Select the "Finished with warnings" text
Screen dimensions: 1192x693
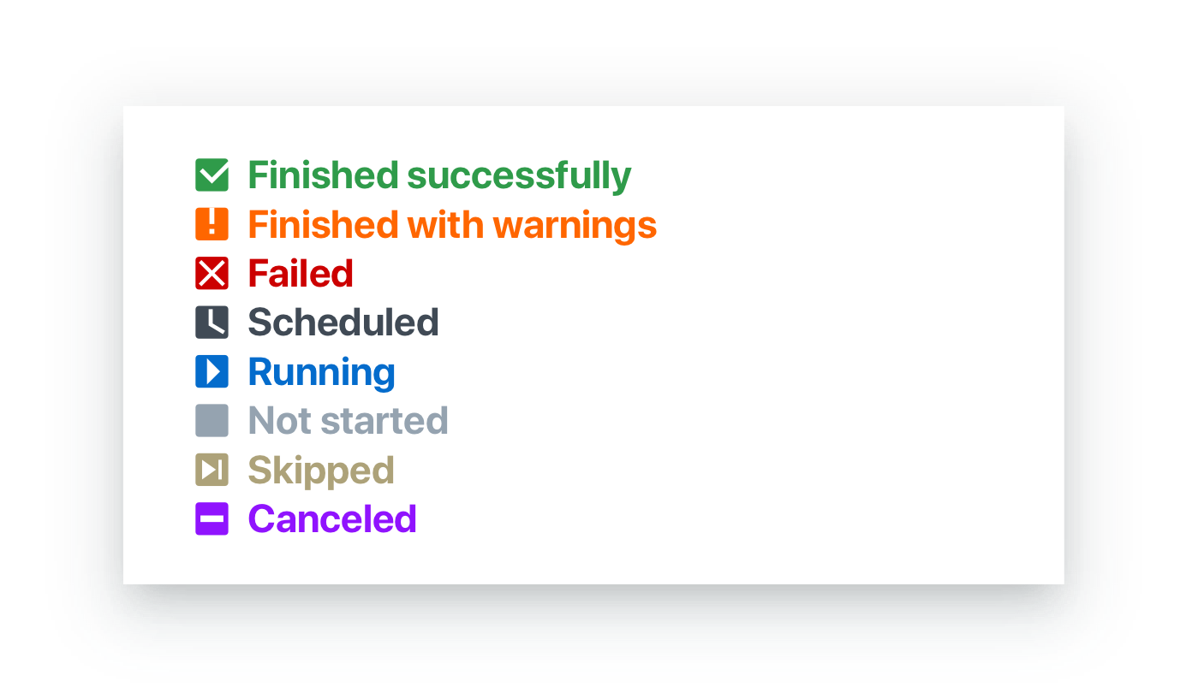(452, 225)
